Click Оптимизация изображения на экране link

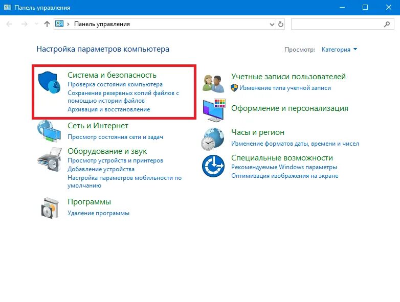285,176
